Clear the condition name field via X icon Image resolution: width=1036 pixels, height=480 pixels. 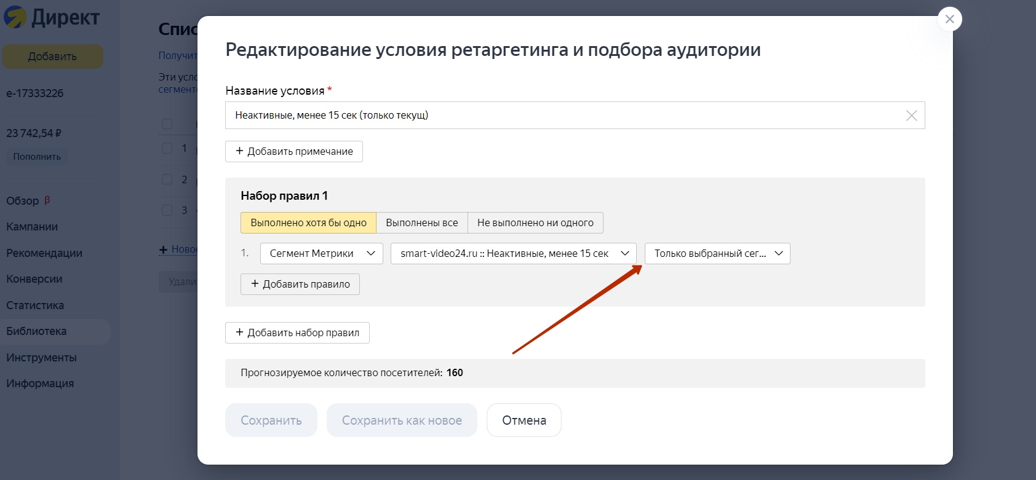click(x=911, y=116)
